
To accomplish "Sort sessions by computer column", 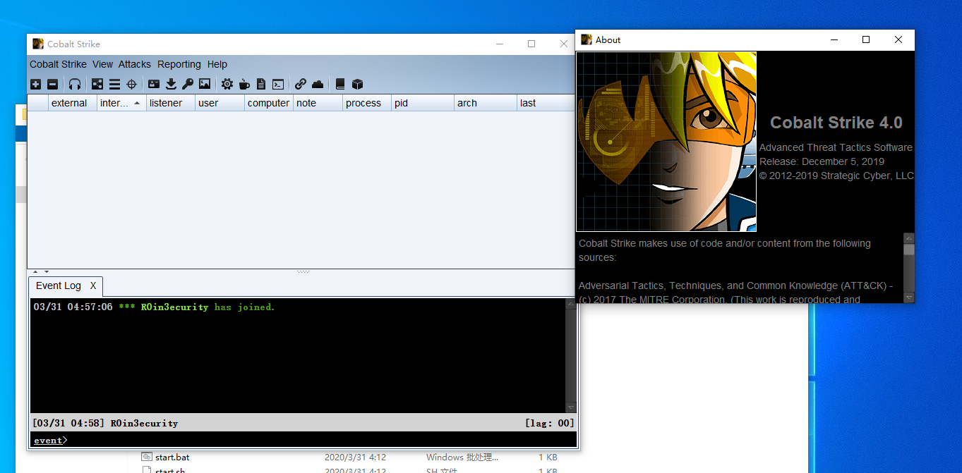I will pos(269,103).
